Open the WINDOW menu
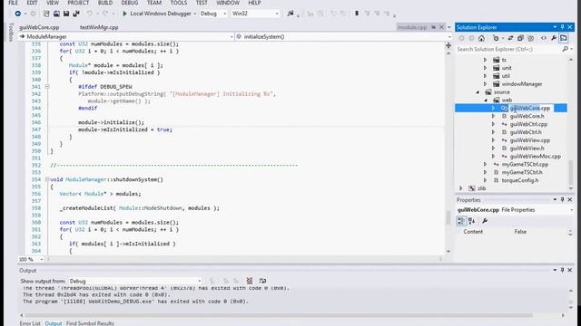Screen dimensions: 581x326 coord(228,3)
